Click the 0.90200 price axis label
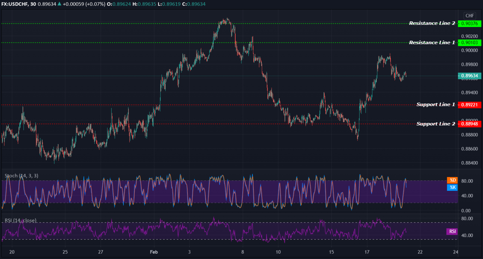The width and height of the screenshot is (483, 259). click(x=470, y=36)
